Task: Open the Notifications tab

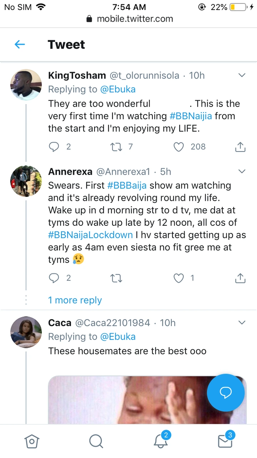Action: (161, 441)
